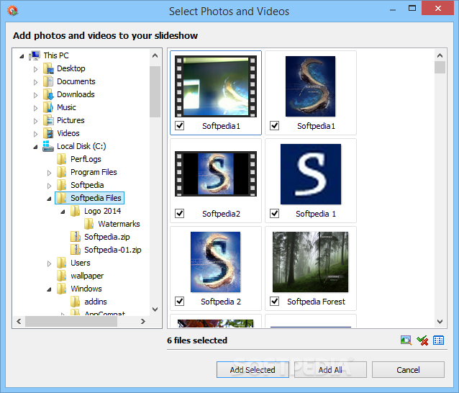Click the app logo in title bar
Image resolution: width=459 pixels, height=393 pixels.
point(12,11)
